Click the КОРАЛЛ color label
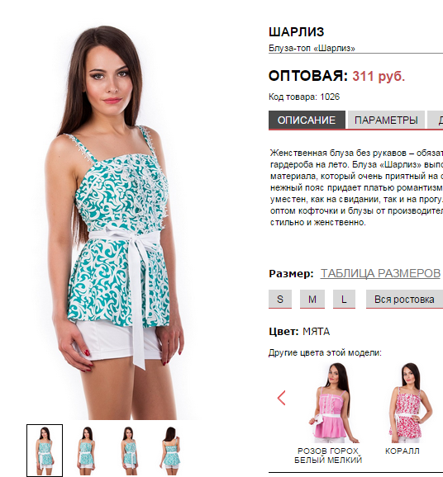This screenshot has height=477, width=443. pos(403,451)
